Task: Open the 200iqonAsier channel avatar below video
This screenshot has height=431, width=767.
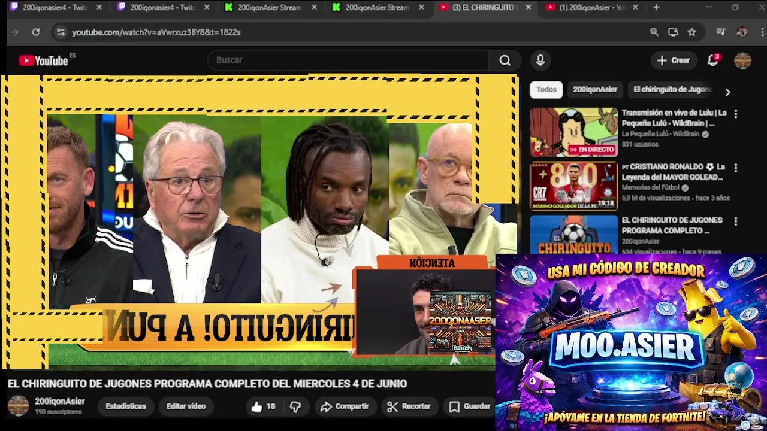Action: click(18, 406)
